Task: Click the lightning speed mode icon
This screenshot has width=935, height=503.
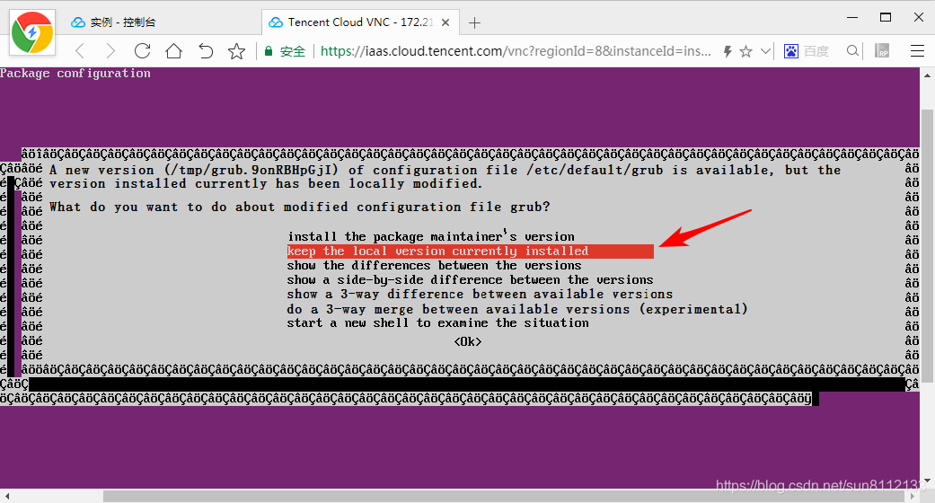Action: 728,51
